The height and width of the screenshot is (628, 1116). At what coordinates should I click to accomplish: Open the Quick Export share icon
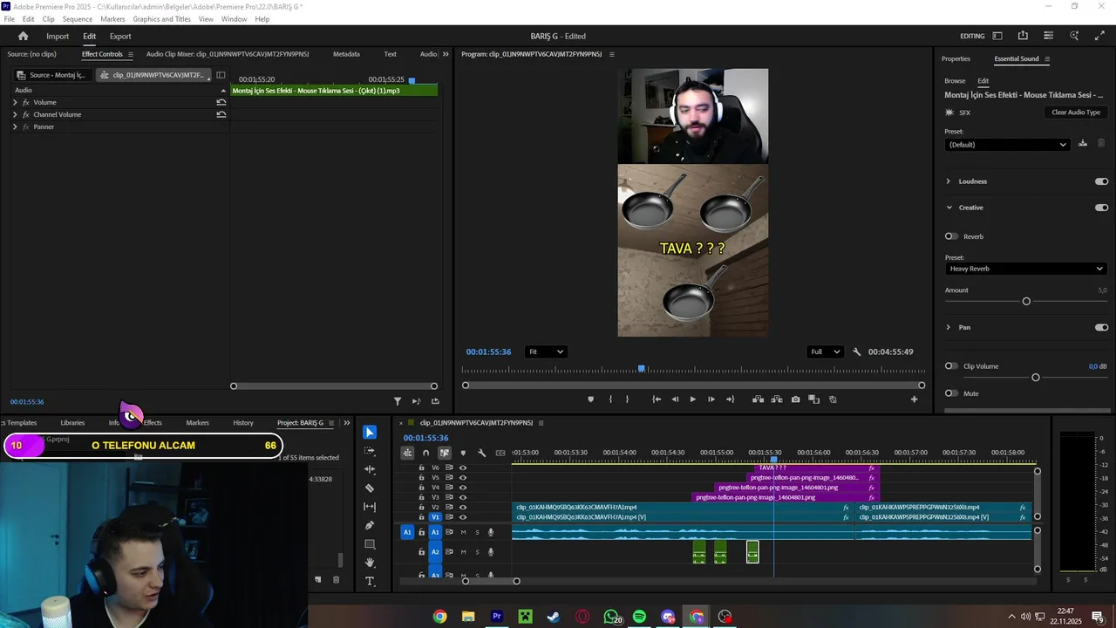point(1023,36)
